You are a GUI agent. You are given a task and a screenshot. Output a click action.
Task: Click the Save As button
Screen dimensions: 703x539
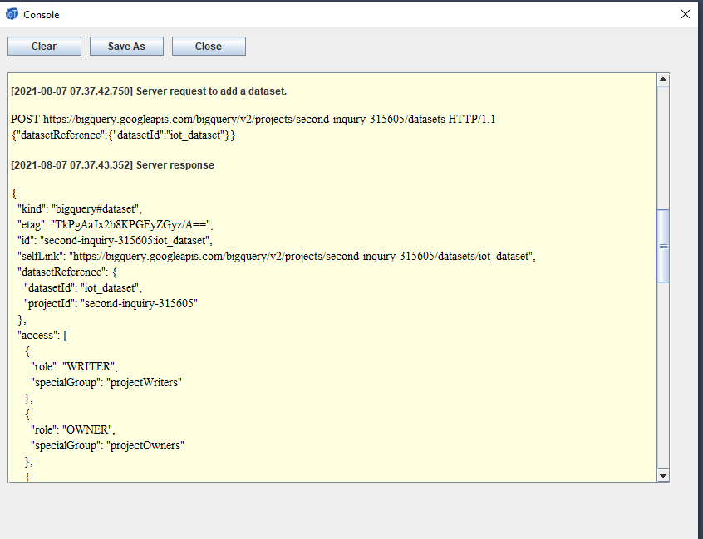pos(126,47)
